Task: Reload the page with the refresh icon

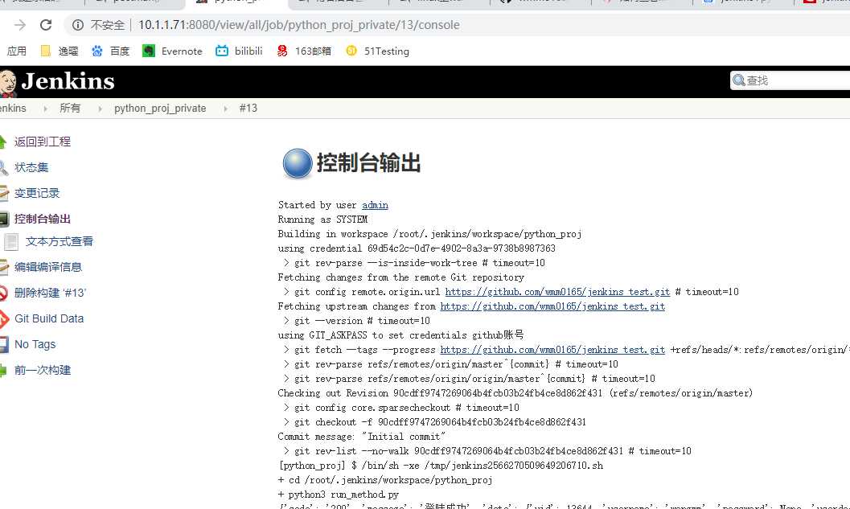Action: pos(46,25)
